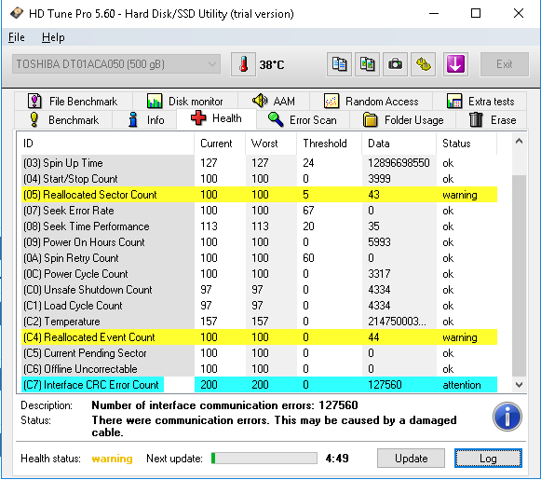This screenshot has height=480, width=541.
Task: Select the (C7) Interface CRC Error Count row
Action: tap(259, 385)
